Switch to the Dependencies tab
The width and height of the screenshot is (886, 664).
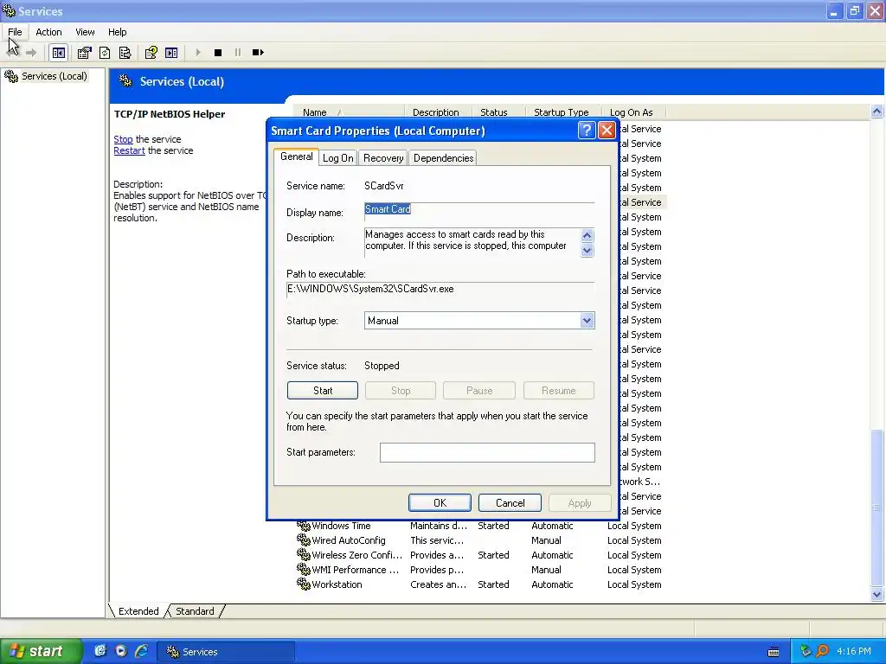pyautogui.click(x=444, y=158)
